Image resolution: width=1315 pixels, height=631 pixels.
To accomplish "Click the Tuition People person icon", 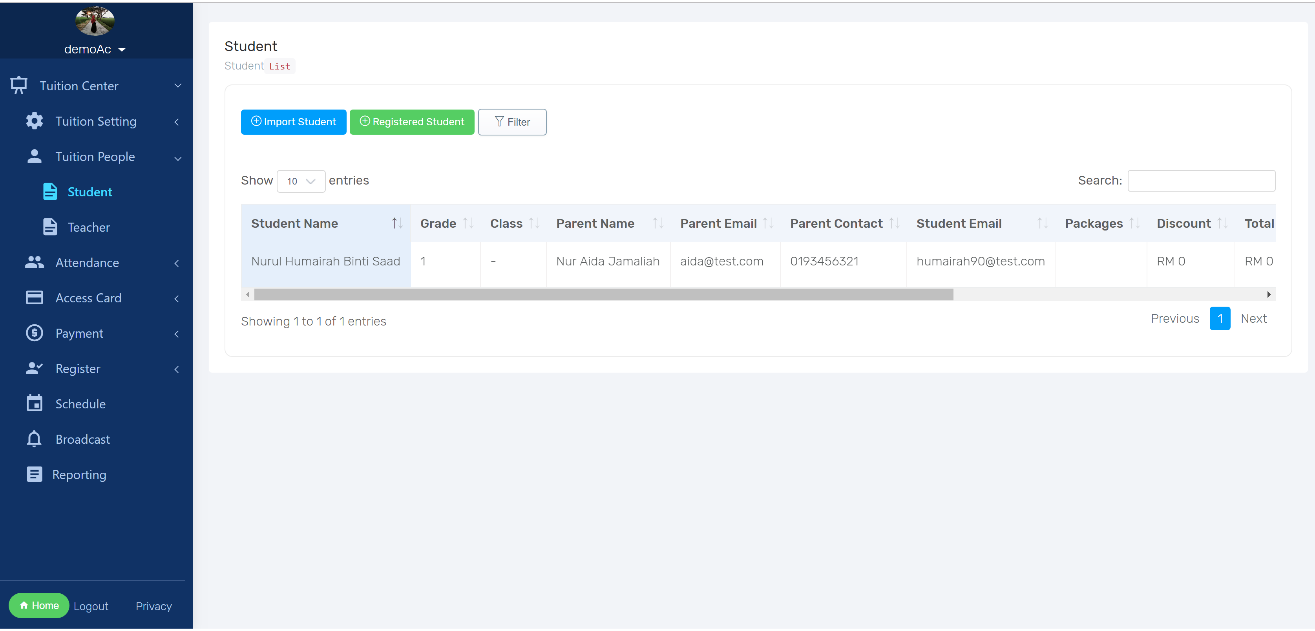I will pos(34,156).
